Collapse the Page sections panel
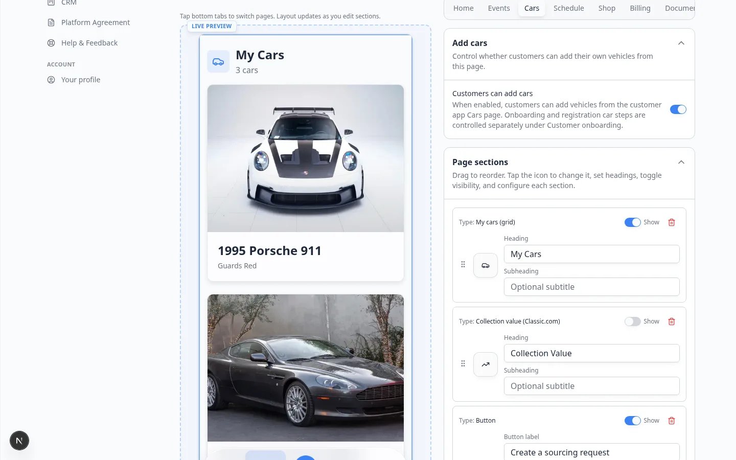The height and width of the screenshot is (460, 736). (681, 162)
